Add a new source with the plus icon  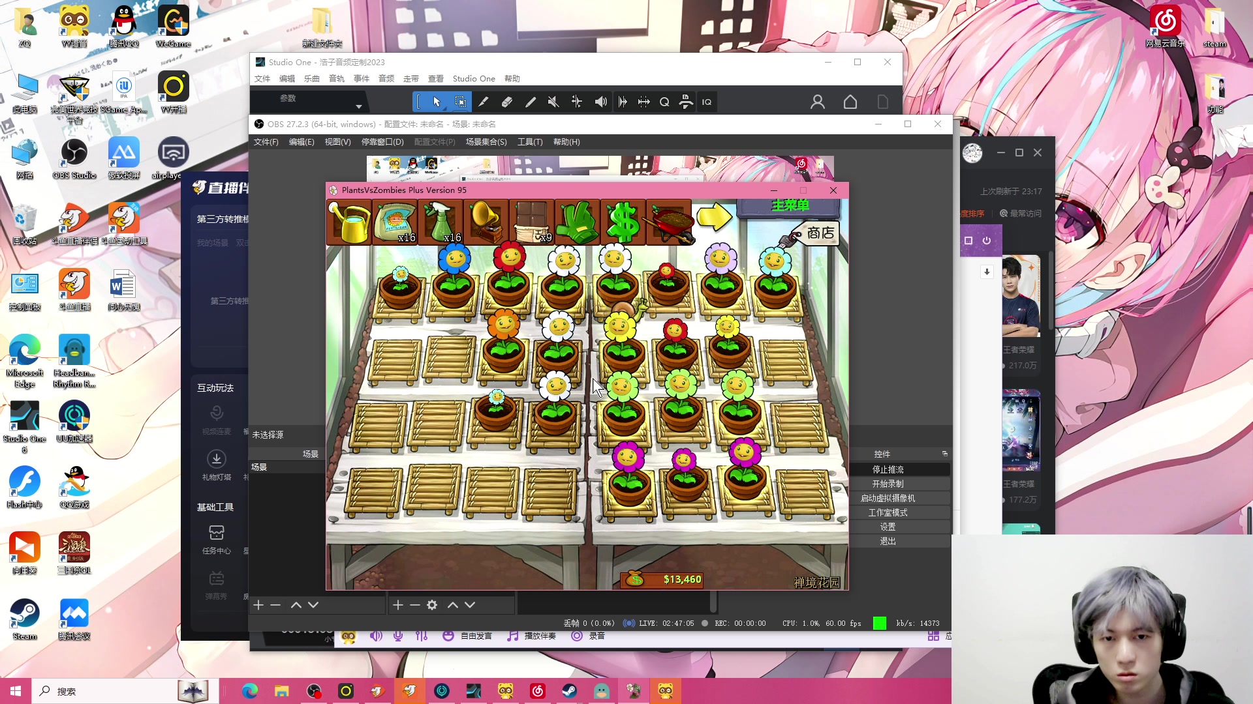click(398, 605)
